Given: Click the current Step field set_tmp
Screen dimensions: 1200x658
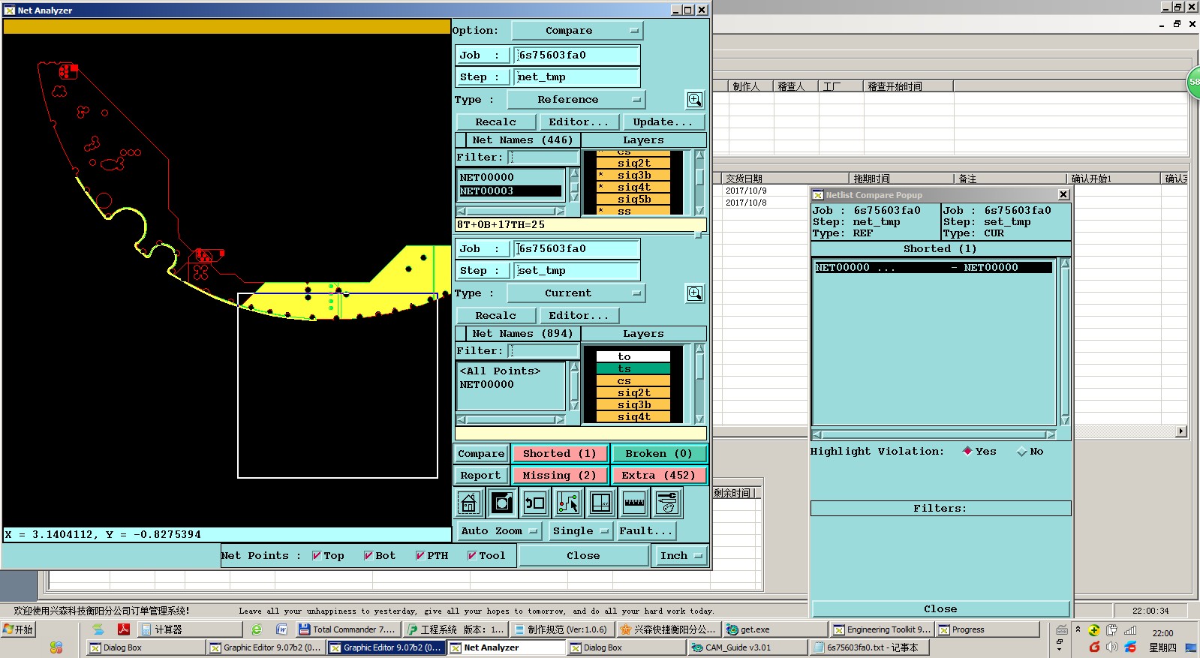Looking at the screenshot, I should click(576, 271).
